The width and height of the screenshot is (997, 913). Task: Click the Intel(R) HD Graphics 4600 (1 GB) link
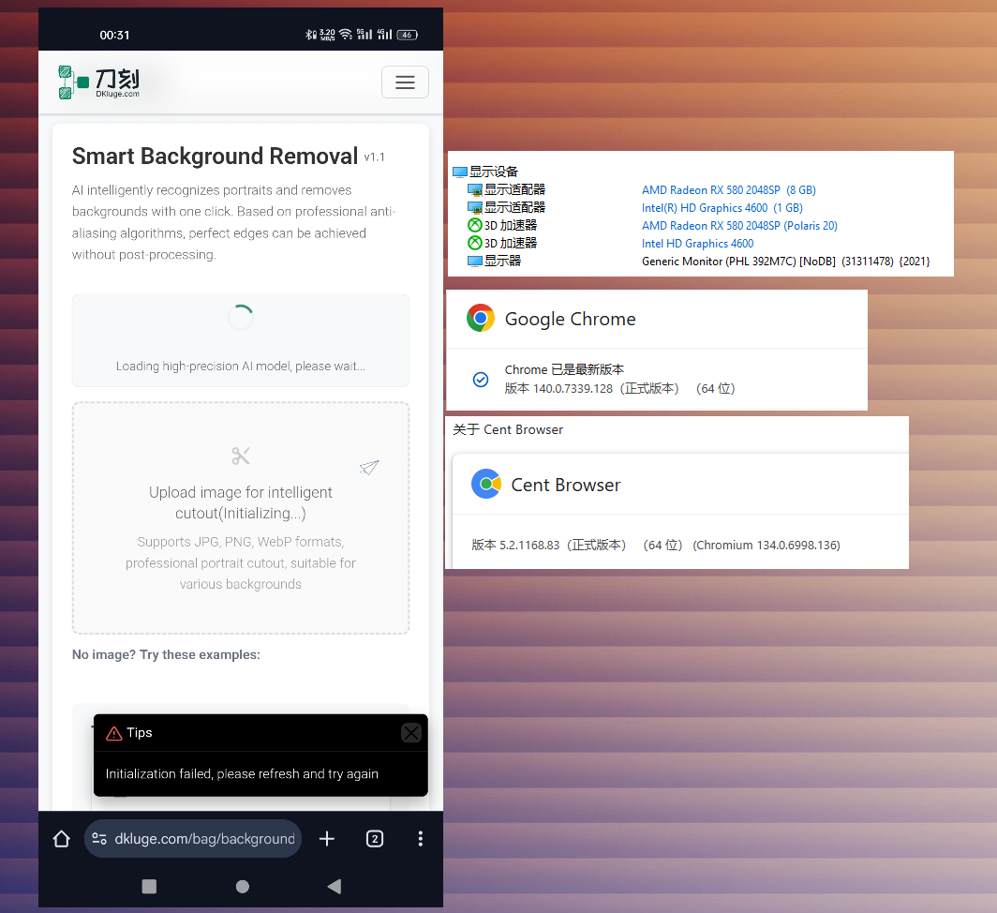click(x=722, y=208)
